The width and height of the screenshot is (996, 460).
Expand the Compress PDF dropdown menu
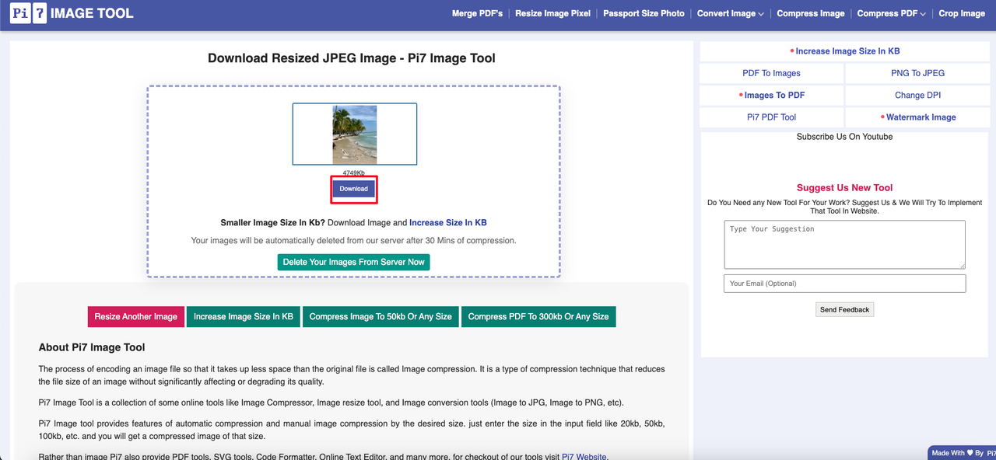click(891, 13)
